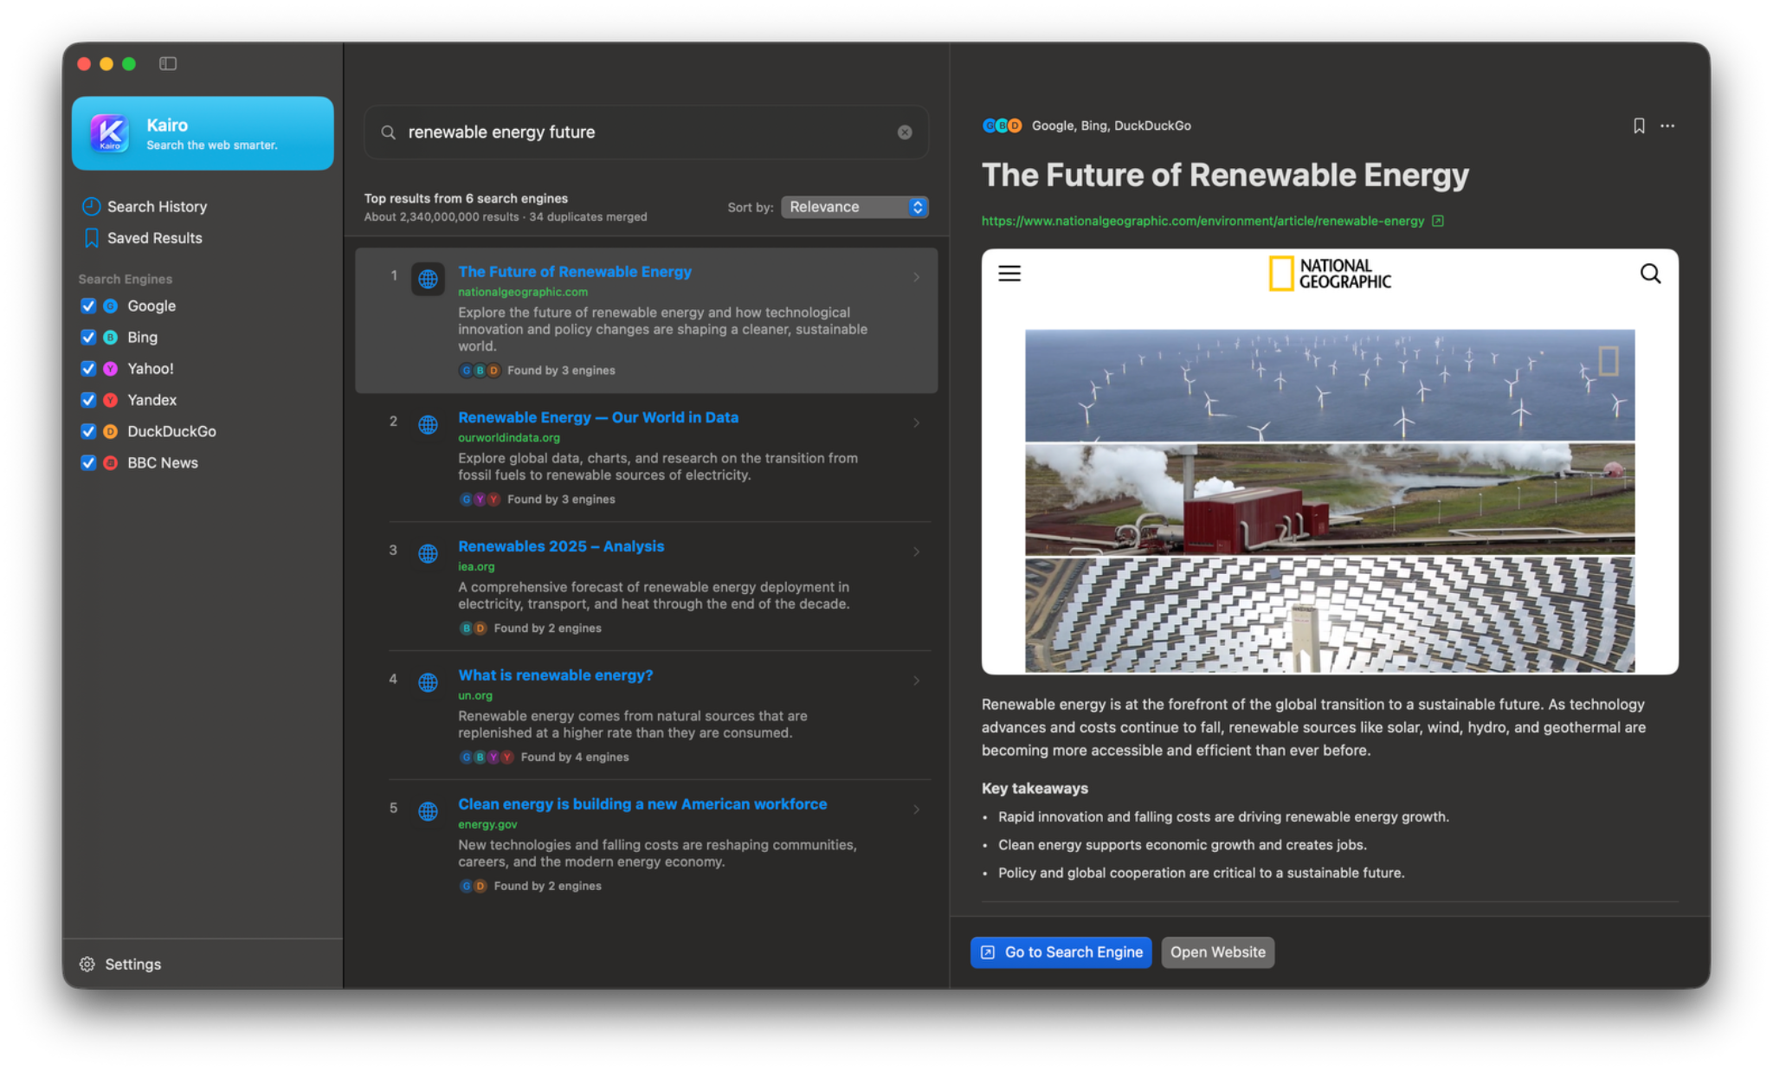Click the globe icon of What is renewable energy result

coord(428,682)
